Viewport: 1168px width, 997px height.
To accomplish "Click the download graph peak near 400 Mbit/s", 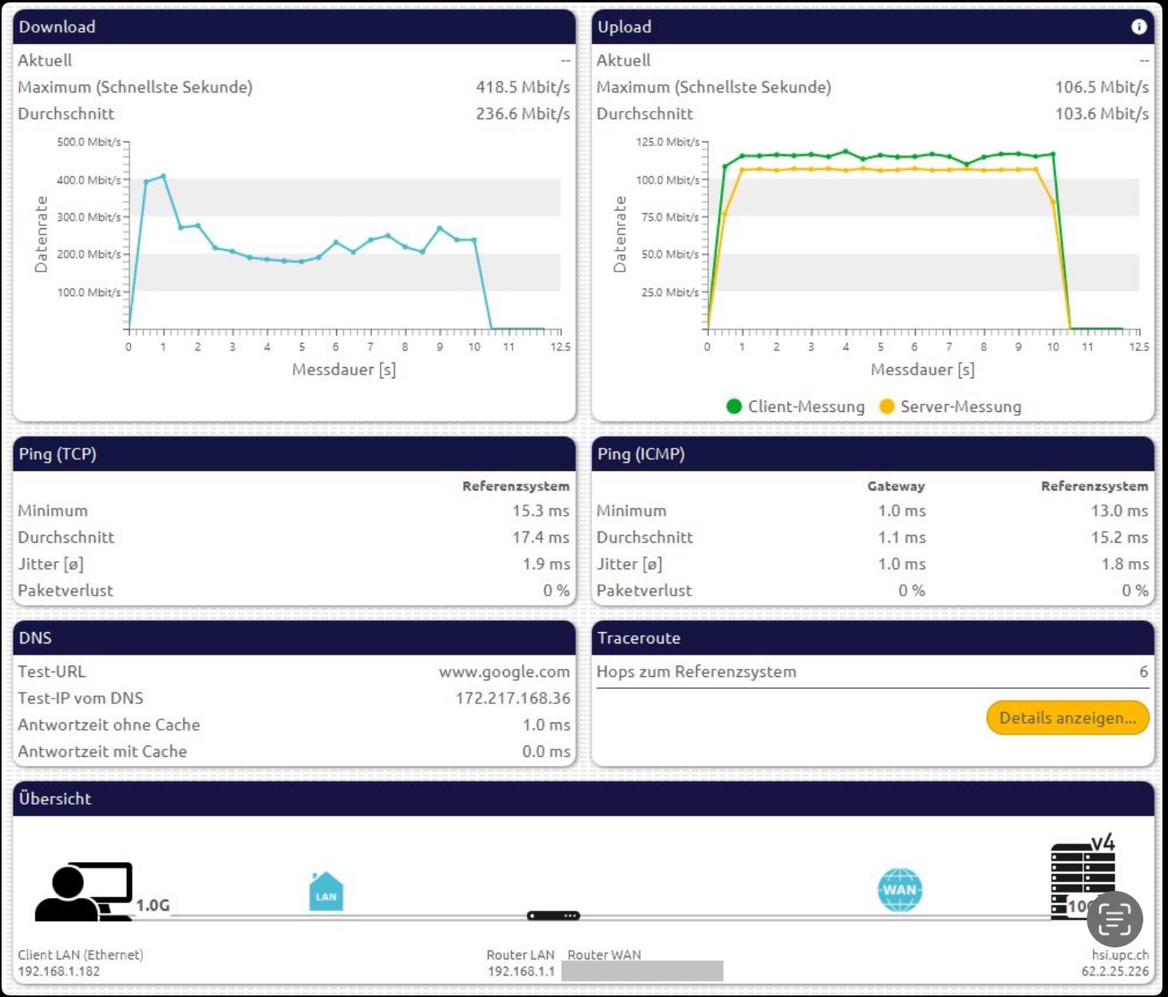I will click(x=163, y=176).
